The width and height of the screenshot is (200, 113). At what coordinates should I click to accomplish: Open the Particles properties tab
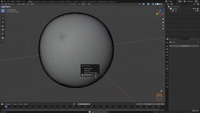click(x=167, y=72)
